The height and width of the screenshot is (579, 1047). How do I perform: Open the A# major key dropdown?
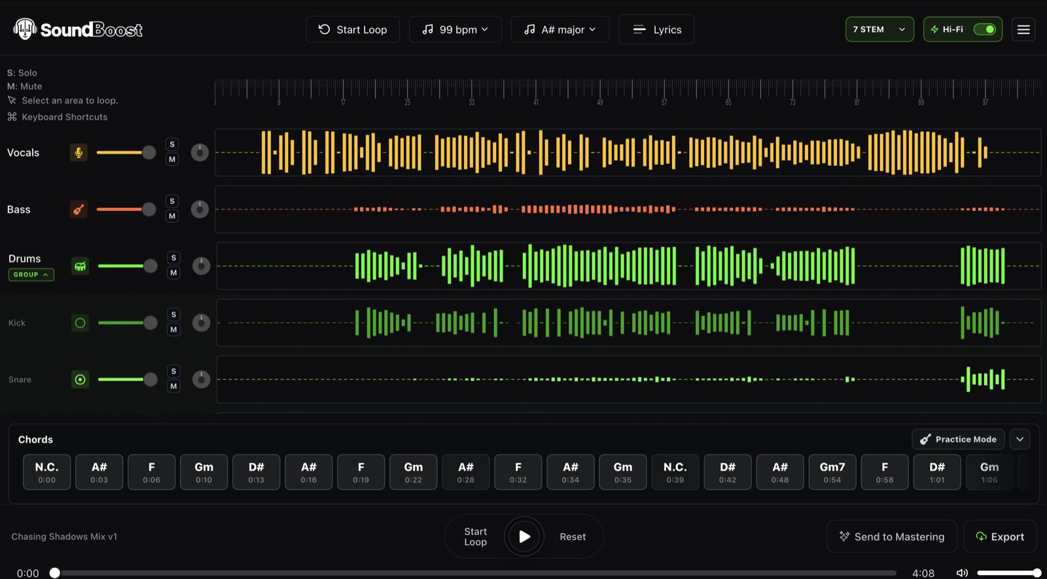pos(560,29)
